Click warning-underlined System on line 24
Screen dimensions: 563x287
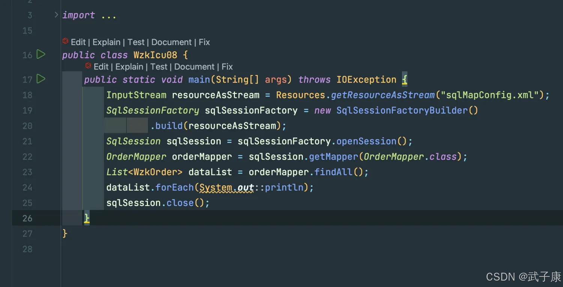point(215,187)
